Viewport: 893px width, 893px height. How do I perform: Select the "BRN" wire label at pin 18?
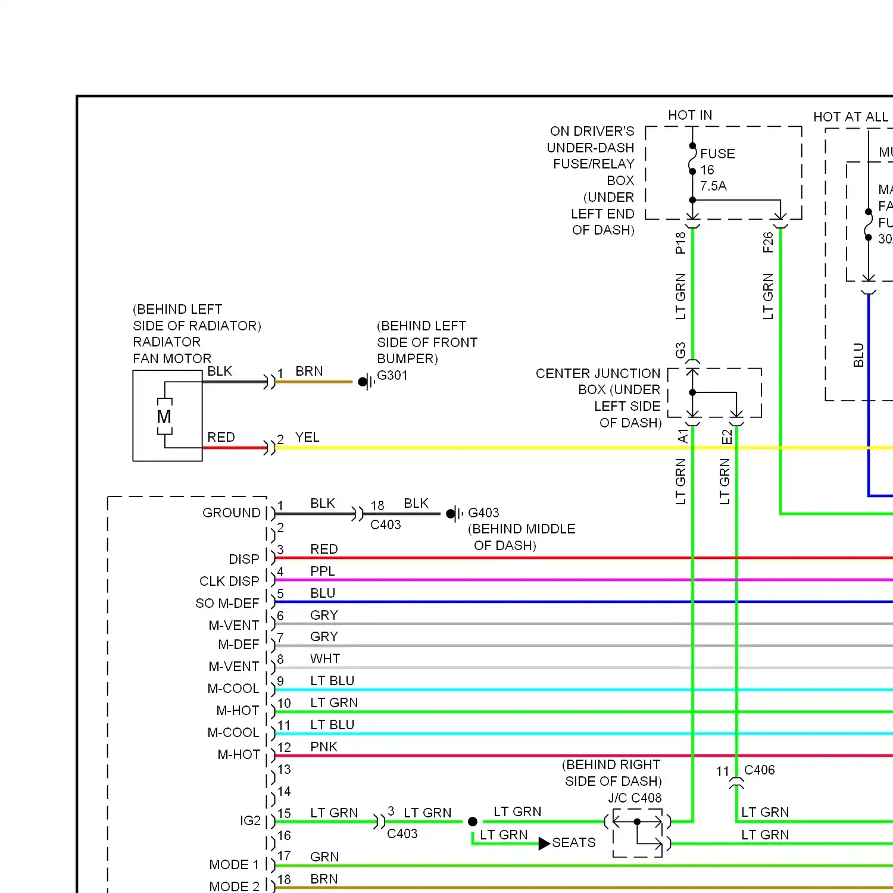pos(324,879)
